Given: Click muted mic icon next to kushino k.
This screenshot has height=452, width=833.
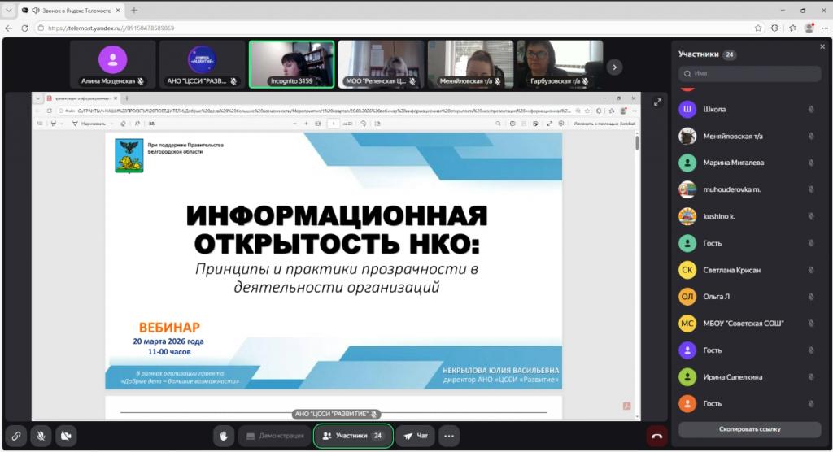Looking at the screenshot, I should pos(811,217).
